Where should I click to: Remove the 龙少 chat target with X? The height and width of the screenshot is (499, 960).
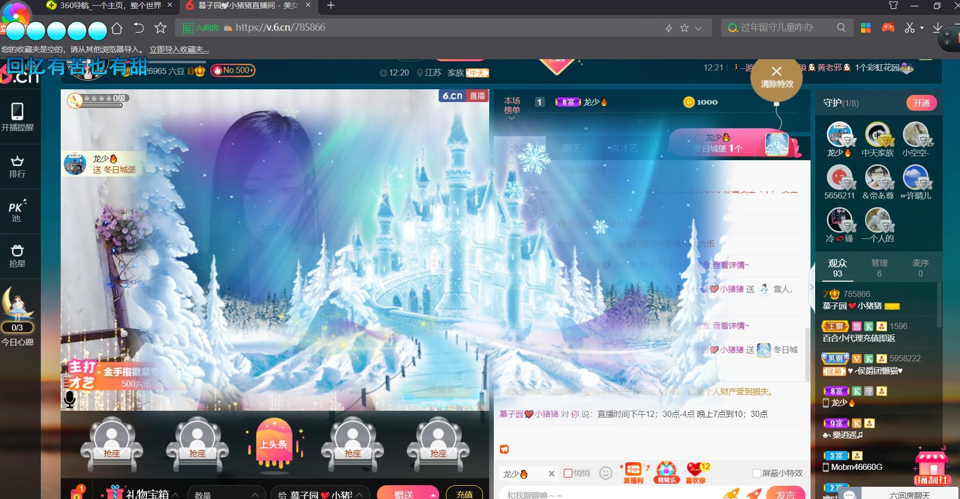(x=551, y=473)
